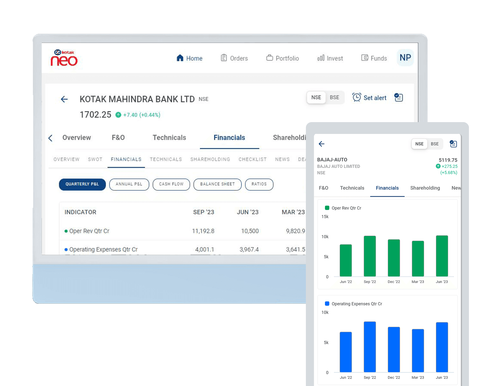
Task: Switch desktop exchange toggle to BSE
Action: [334, 97]
